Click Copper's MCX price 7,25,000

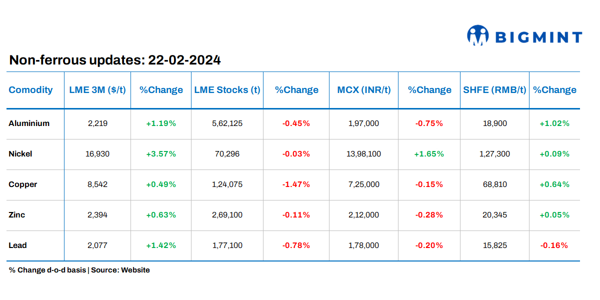pos(364,184)
